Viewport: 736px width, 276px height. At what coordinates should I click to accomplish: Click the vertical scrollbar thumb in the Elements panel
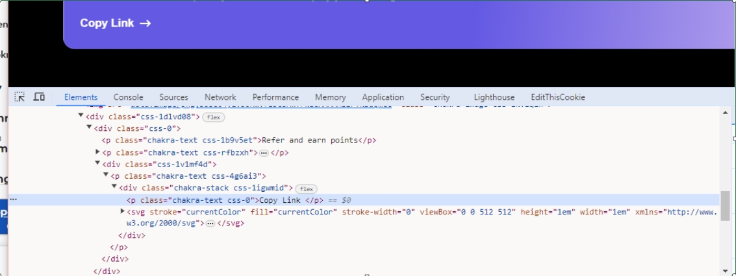click(726, 206)
